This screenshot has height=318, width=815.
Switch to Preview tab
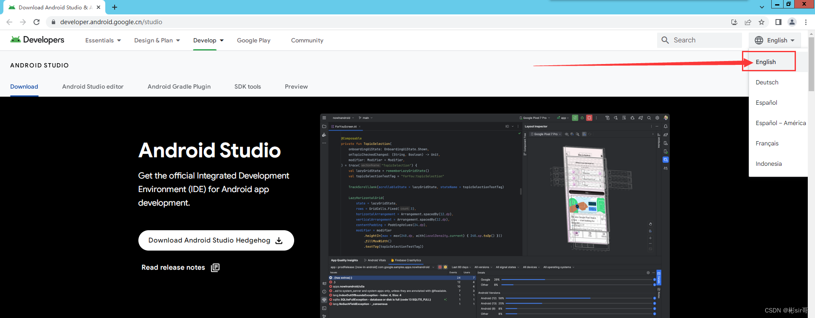pos(296,86)
